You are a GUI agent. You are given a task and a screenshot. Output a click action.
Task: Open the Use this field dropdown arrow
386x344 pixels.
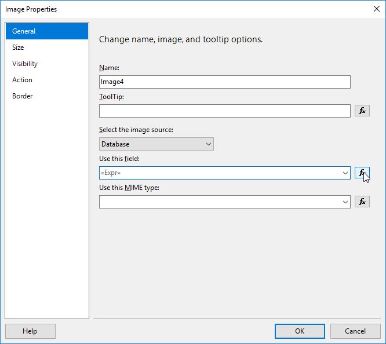tap(345, 173)
